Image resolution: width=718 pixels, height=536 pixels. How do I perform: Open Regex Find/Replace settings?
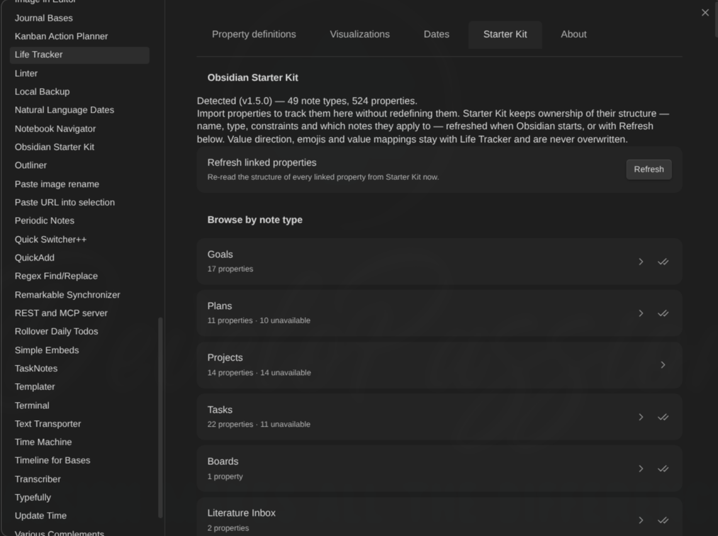[x=79, y=276]
